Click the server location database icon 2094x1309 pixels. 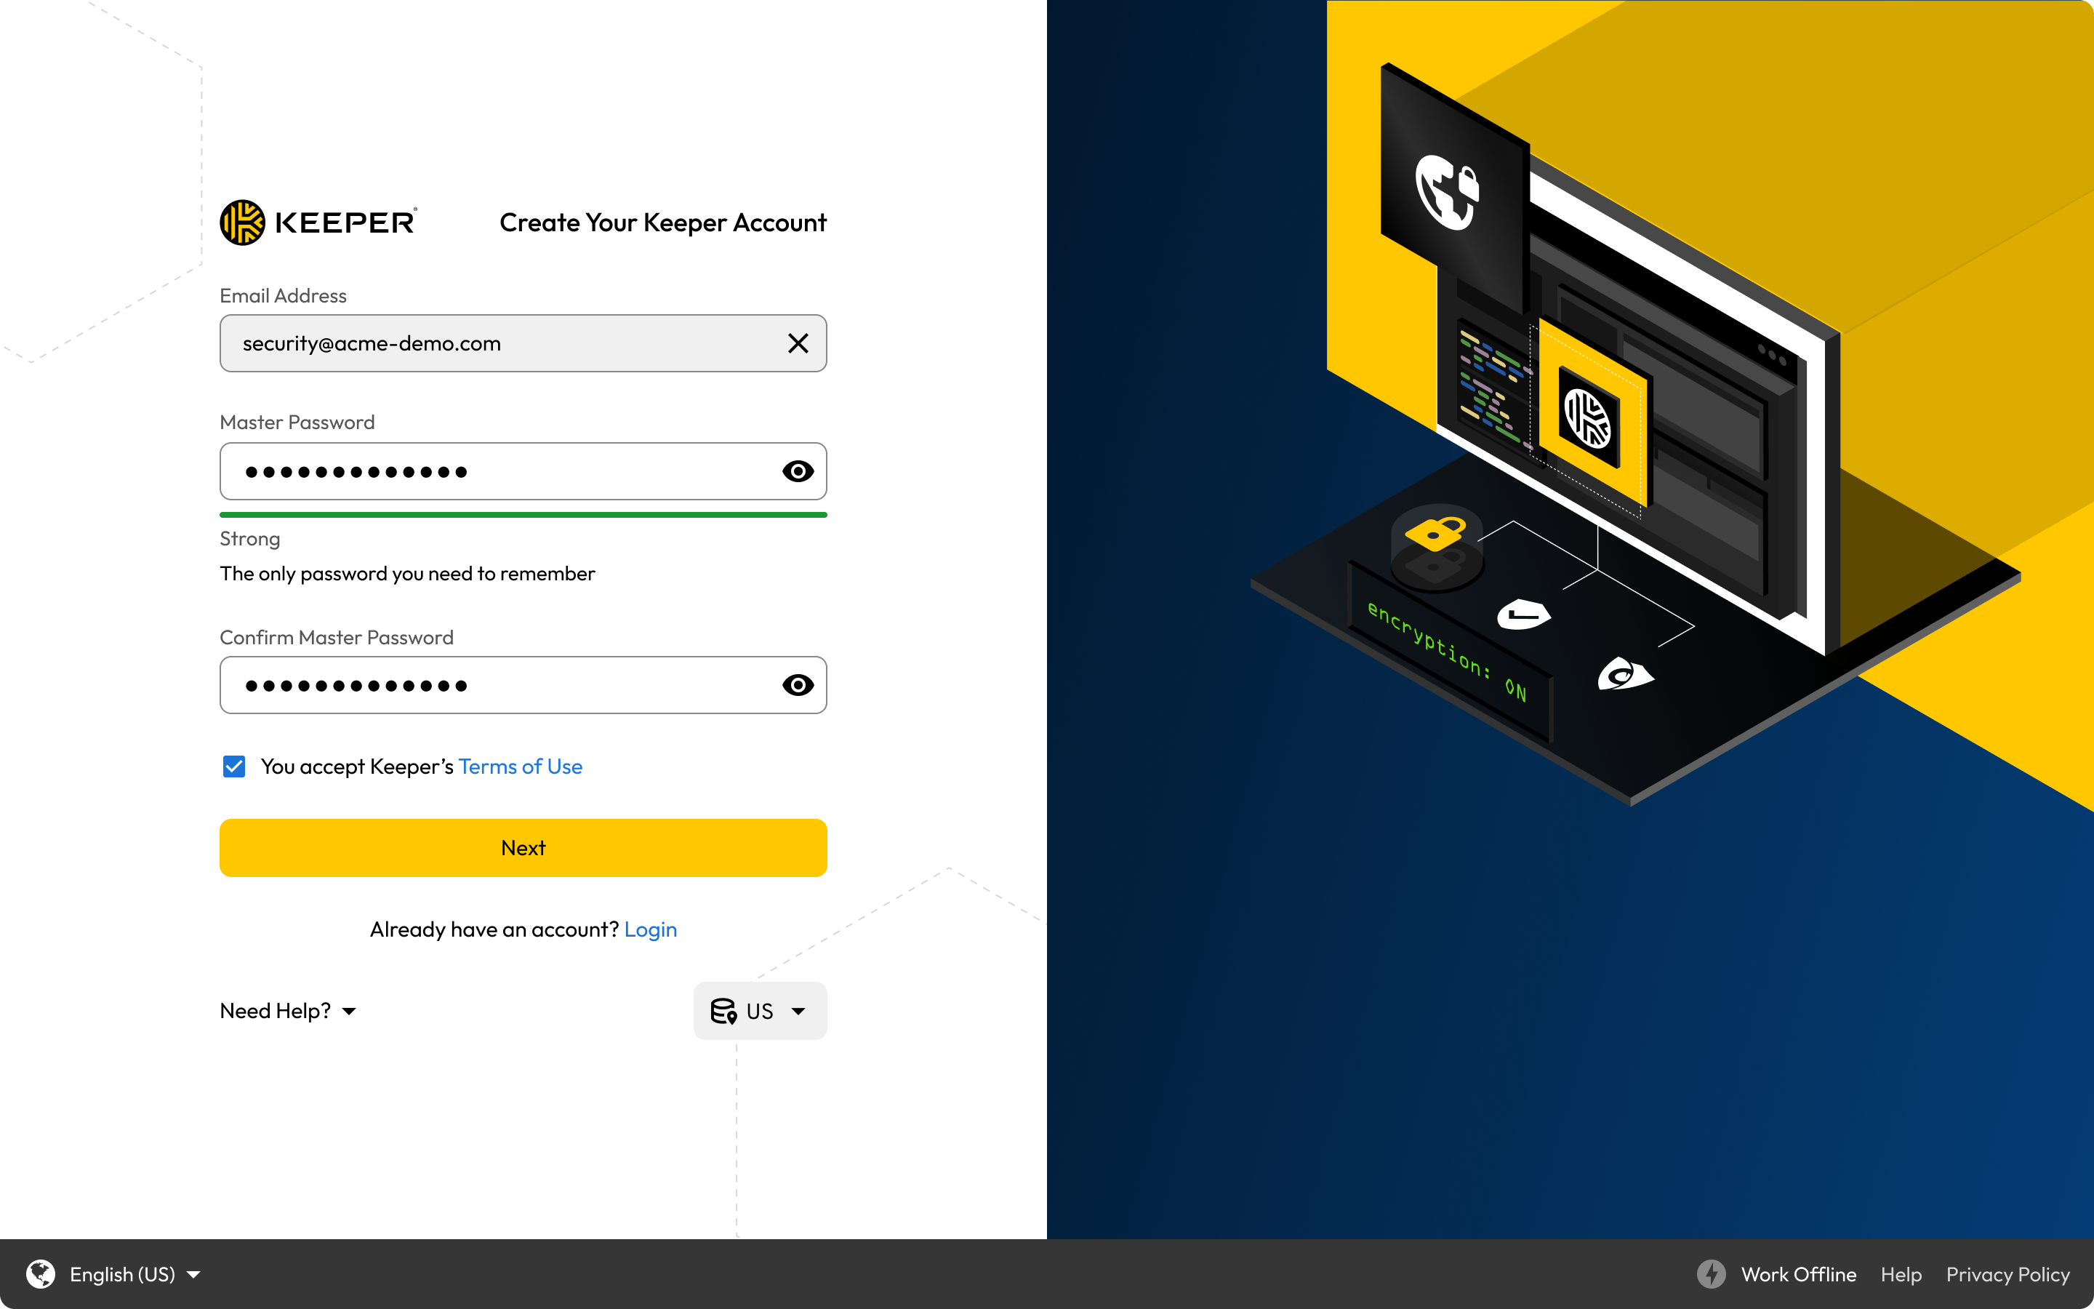(x=723, y=1010)
